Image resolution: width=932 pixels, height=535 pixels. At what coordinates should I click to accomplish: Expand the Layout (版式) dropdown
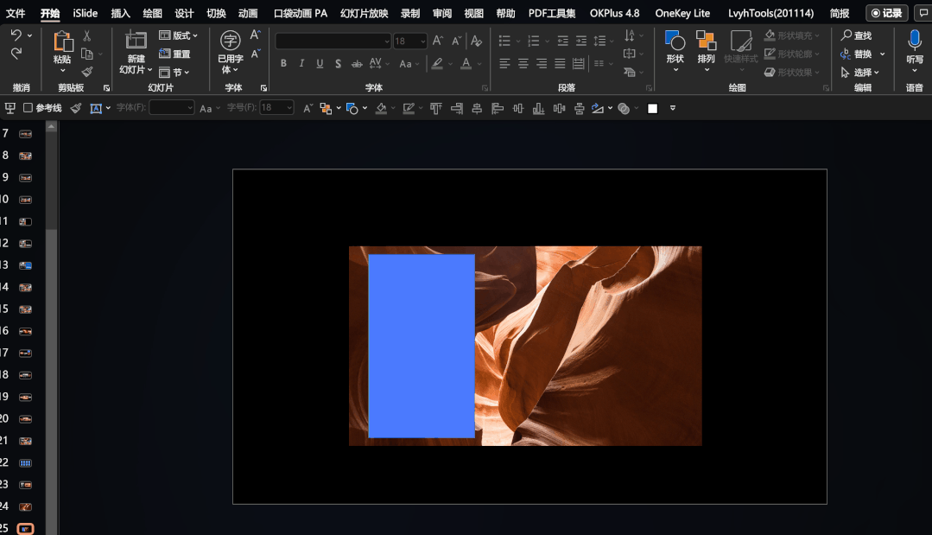coord(179,35)
